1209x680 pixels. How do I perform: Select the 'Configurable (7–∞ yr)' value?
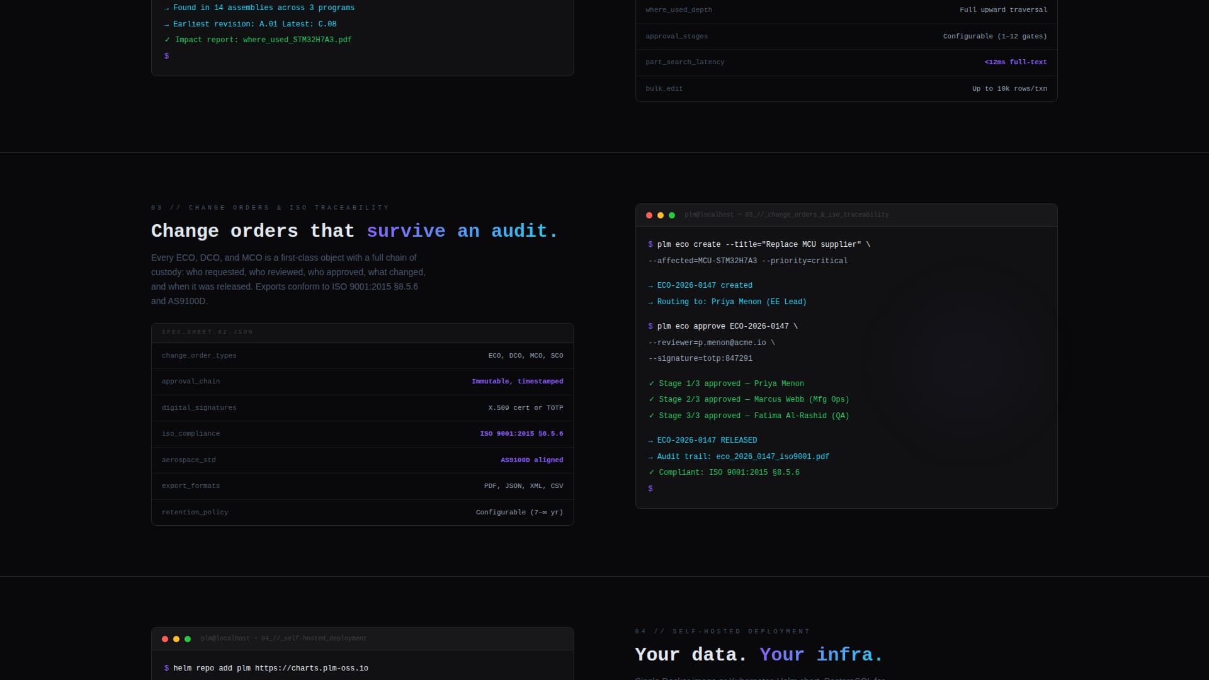point(519,513)
